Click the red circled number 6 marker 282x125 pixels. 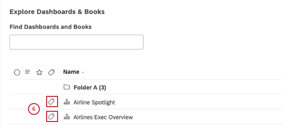34,109
